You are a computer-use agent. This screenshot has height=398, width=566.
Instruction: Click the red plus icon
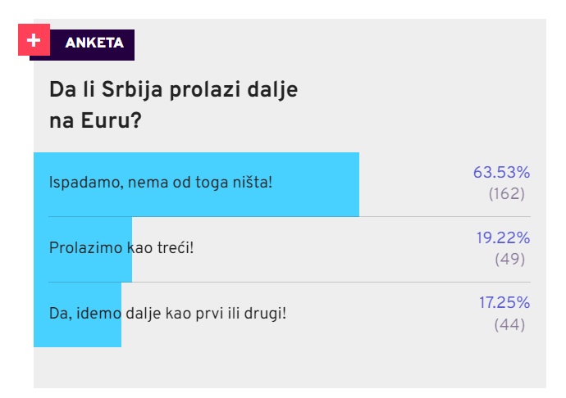tap(34, 39)
